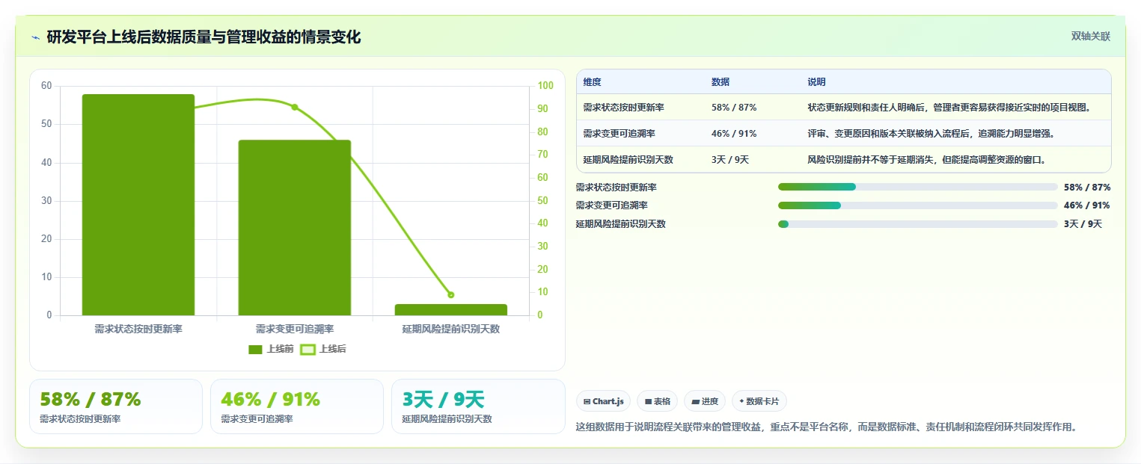
Task: Click the 46% / 91% progress value label
Action: click(1087, 205)
